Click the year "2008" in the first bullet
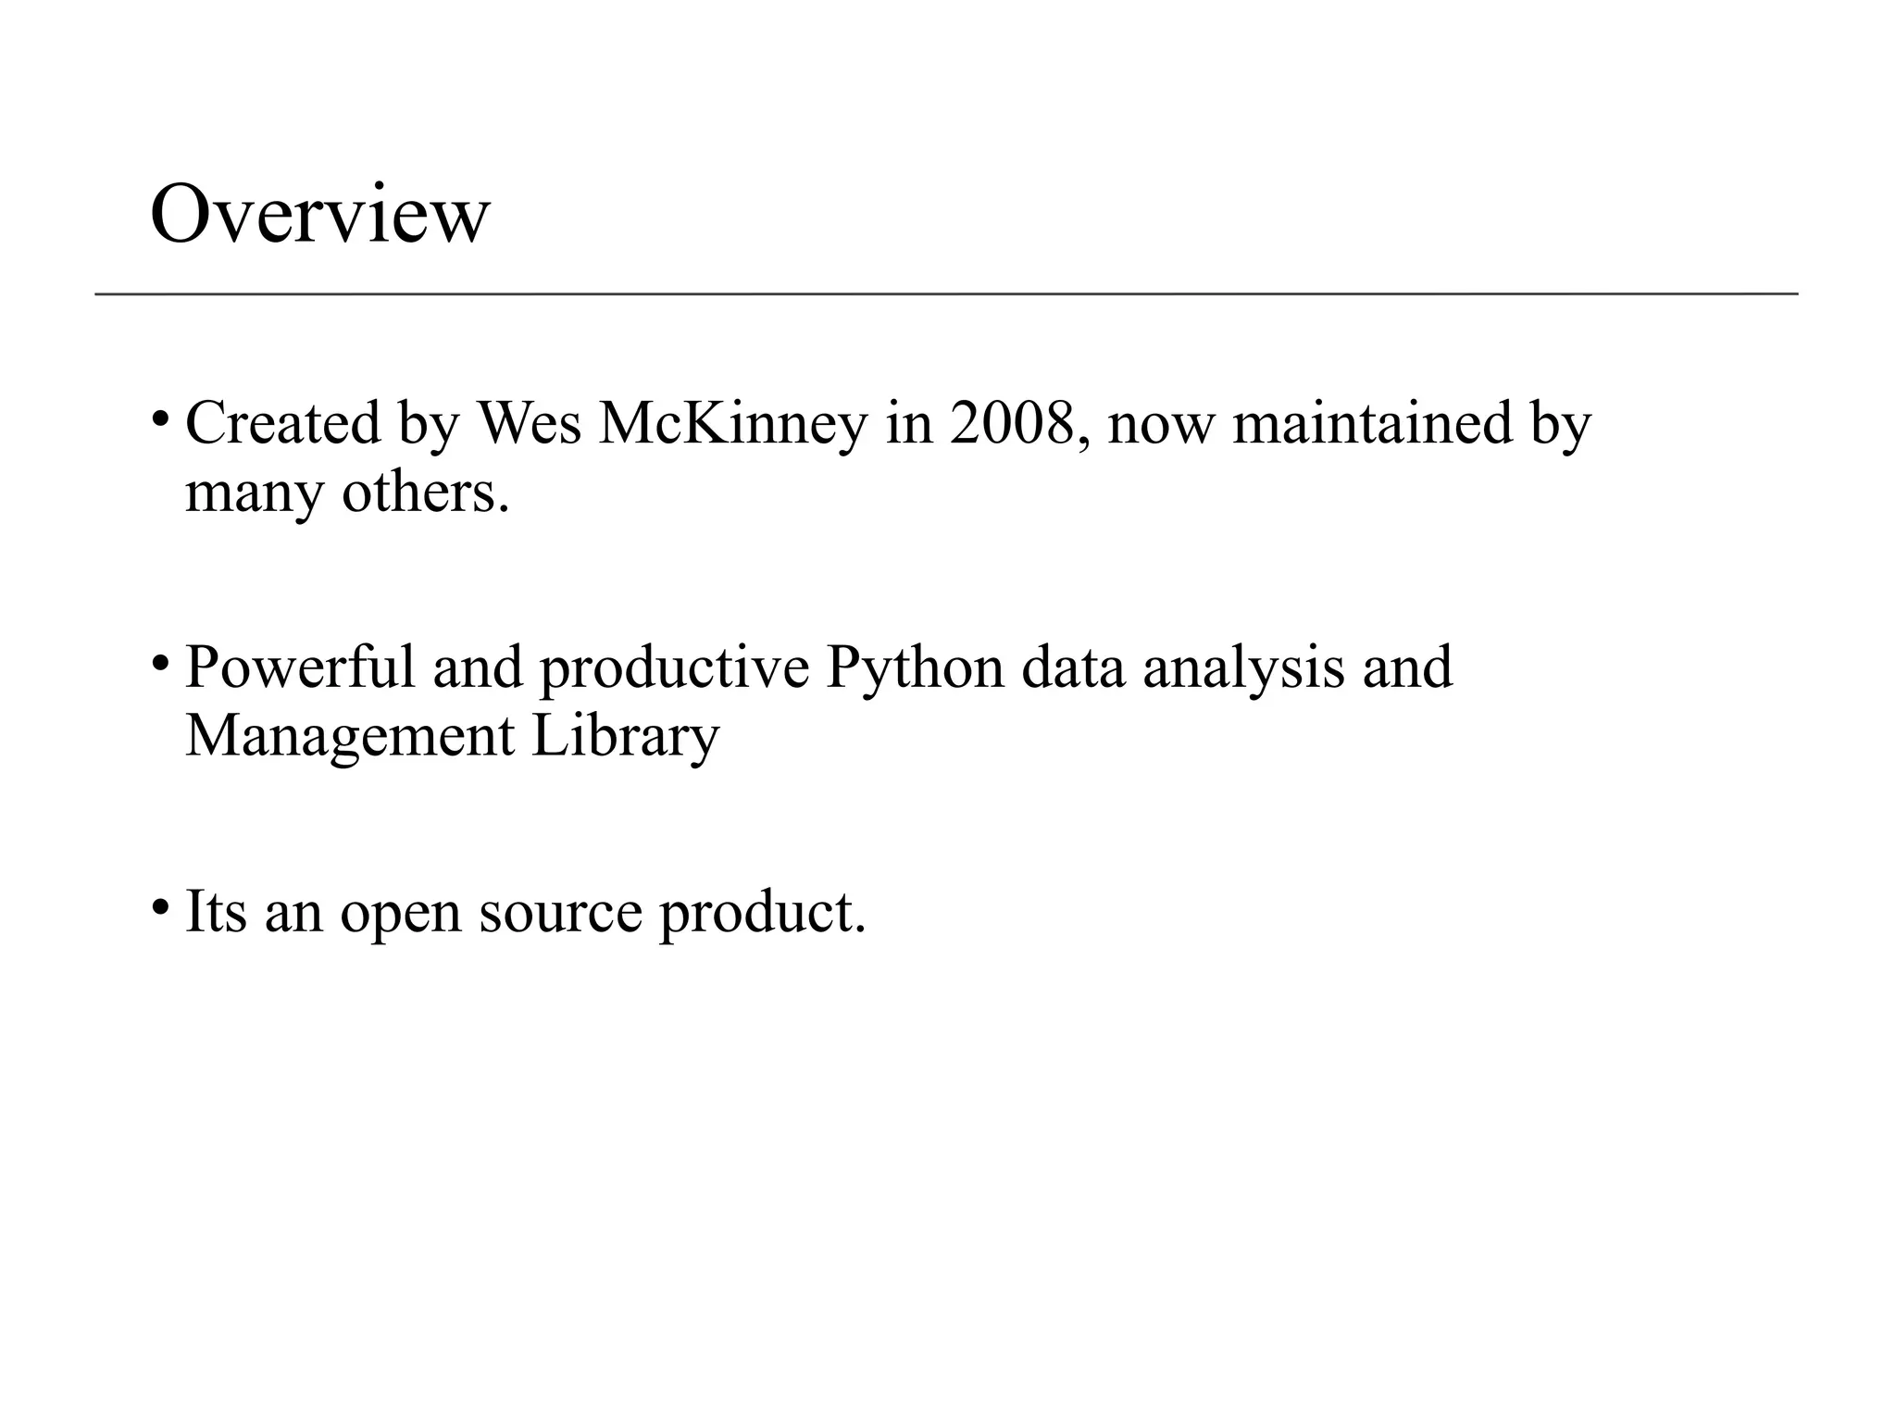The height and width of the screenshot is (1422, 1896). 1014,423
